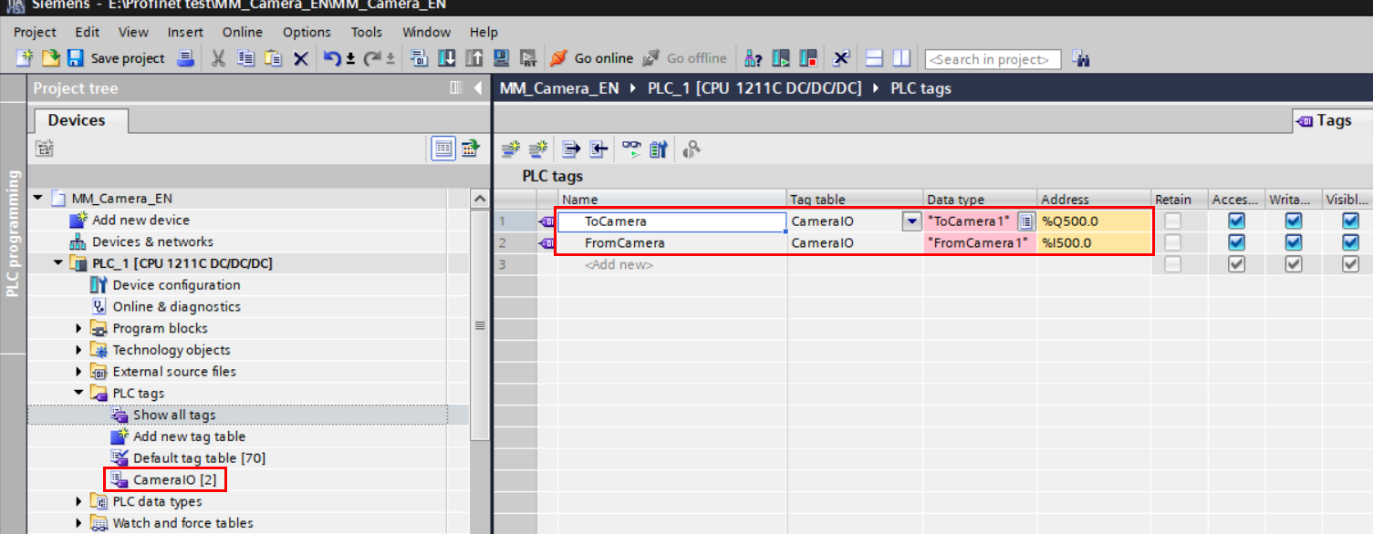Image resolution: width=1373 pixels, height=534 pixels.
Task: Click the Accessible devices icon
Action: pyautogui.click(x=754, y=58)
